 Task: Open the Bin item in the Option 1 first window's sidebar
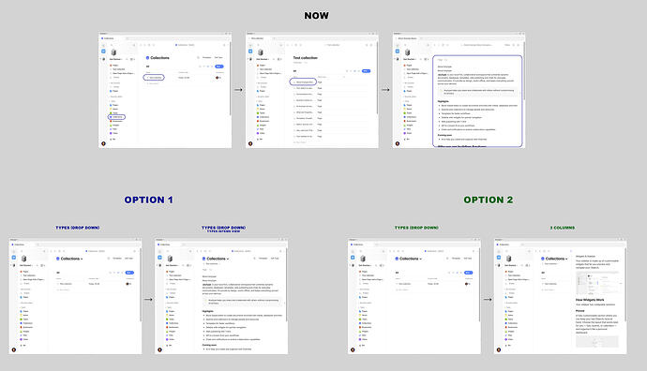23,346
